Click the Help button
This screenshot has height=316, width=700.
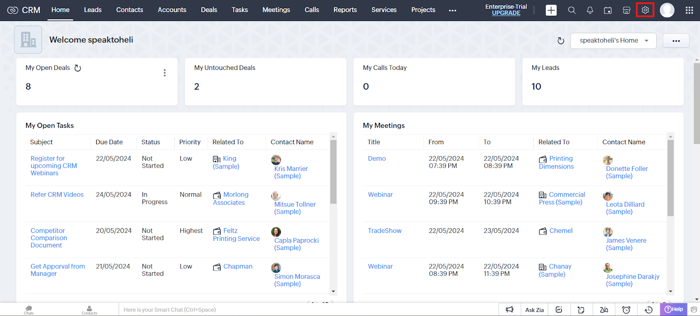[x=674, y=309]
